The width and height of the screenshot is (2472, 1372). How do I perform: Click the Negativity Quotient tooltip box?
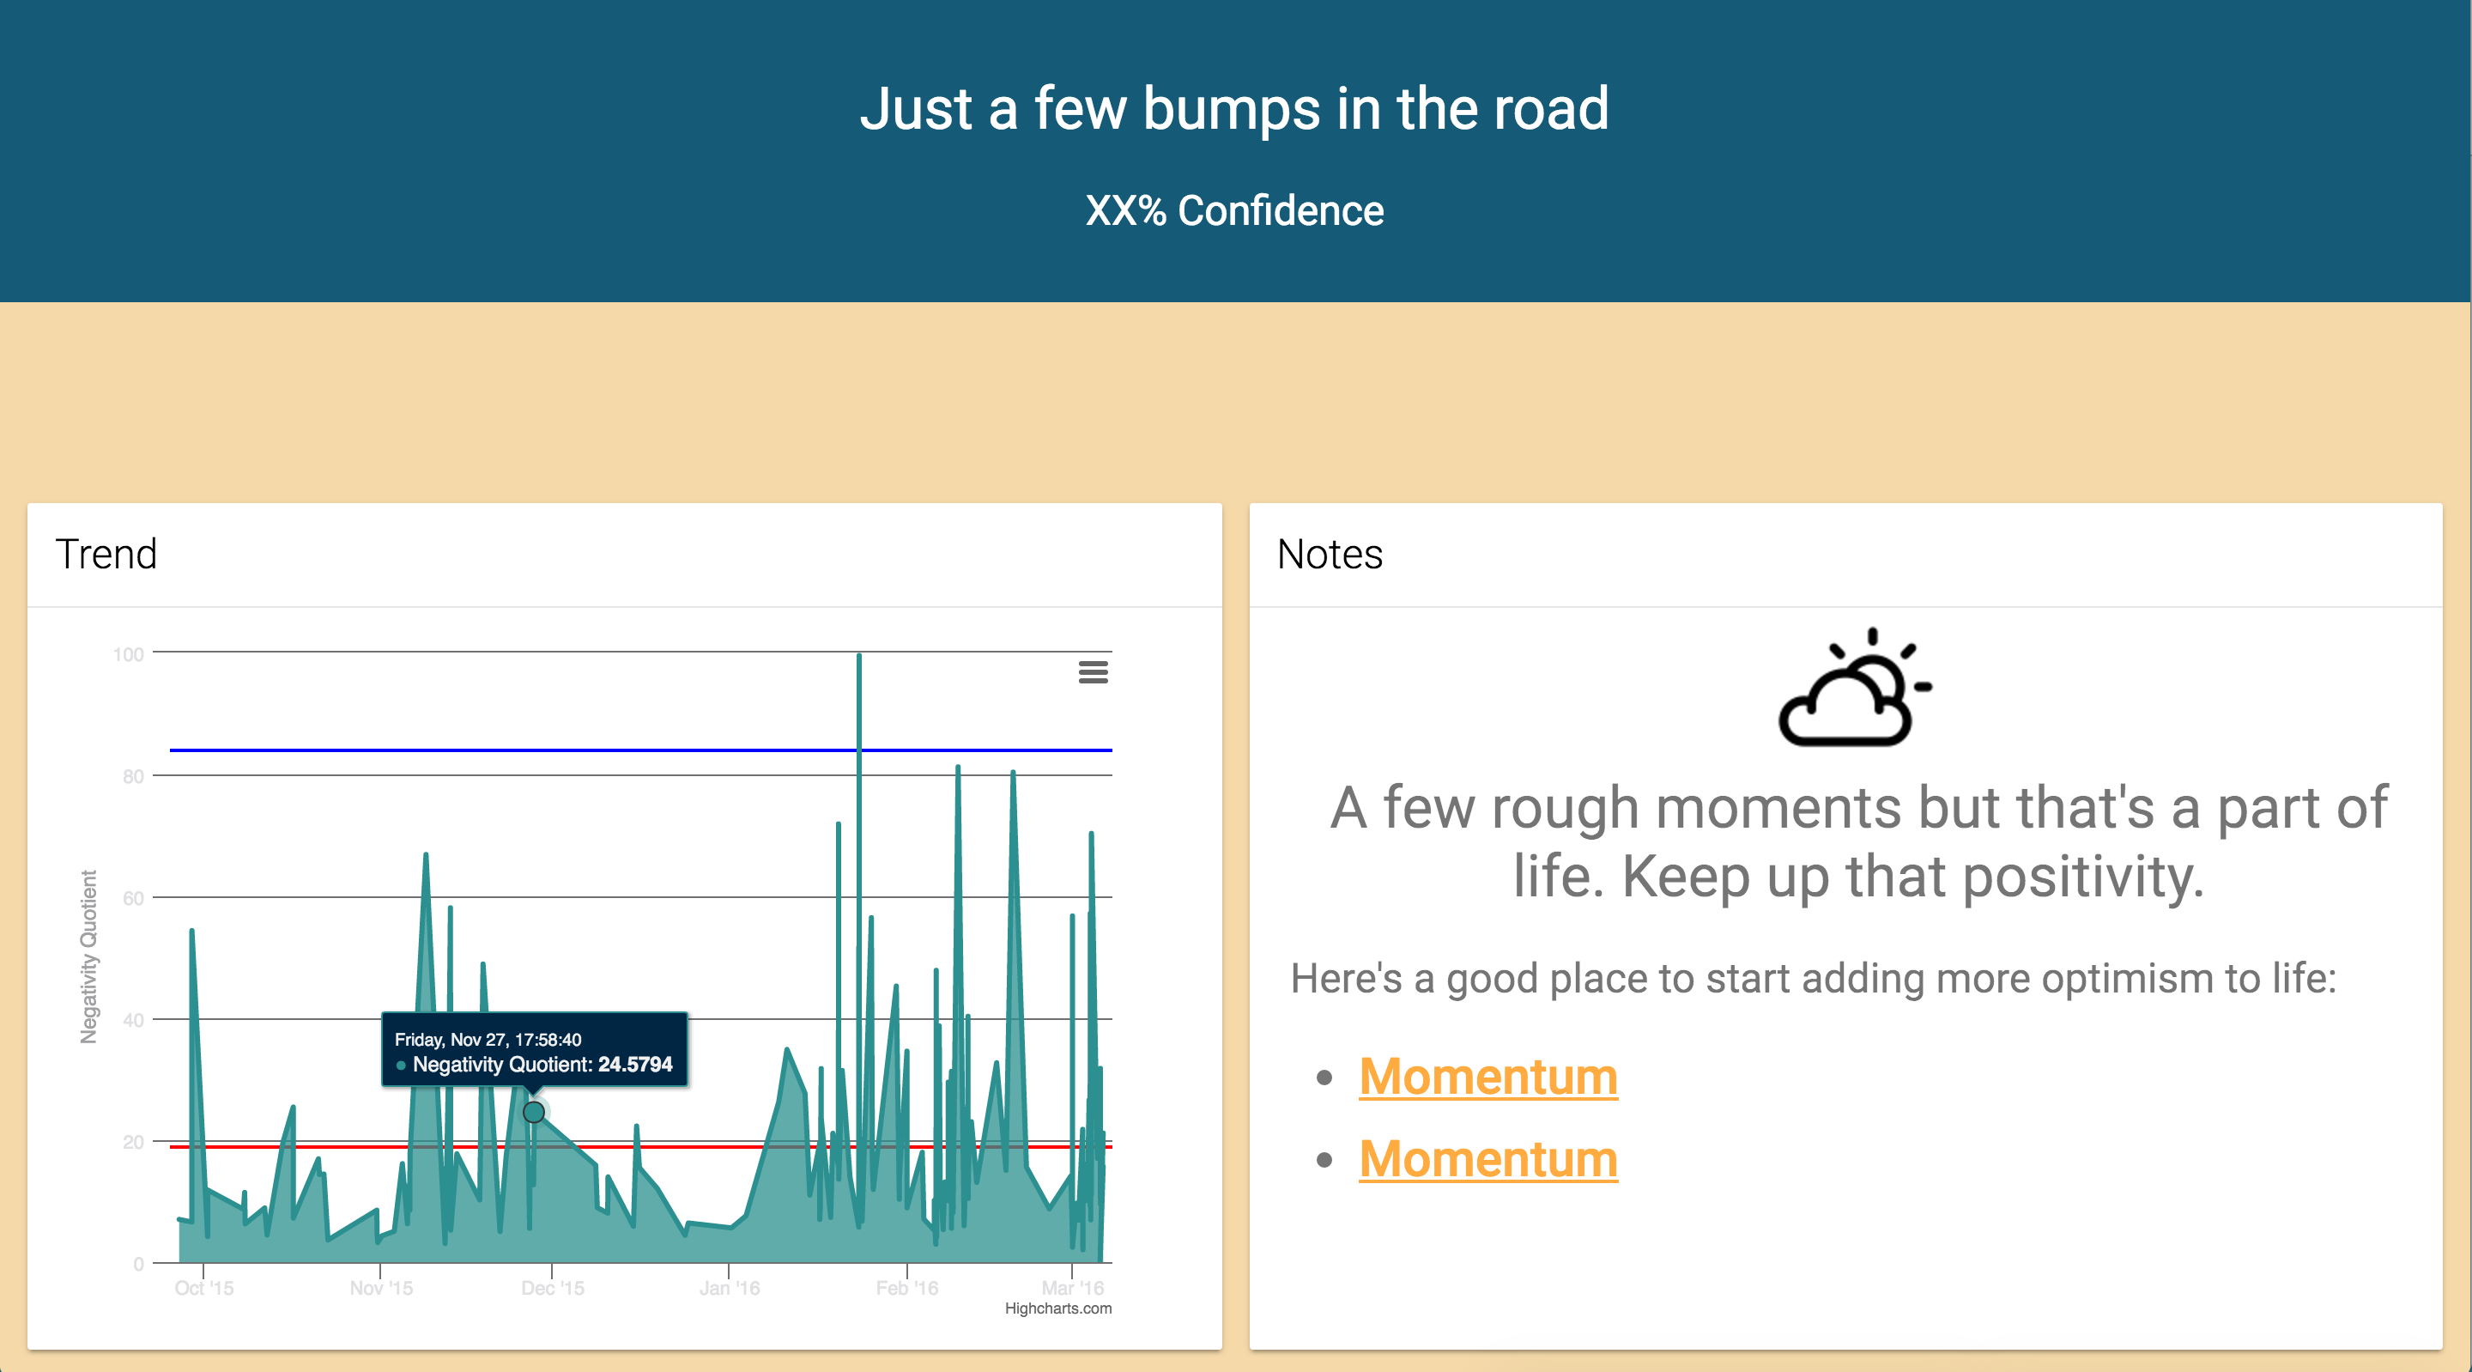tap(534, 1050)
